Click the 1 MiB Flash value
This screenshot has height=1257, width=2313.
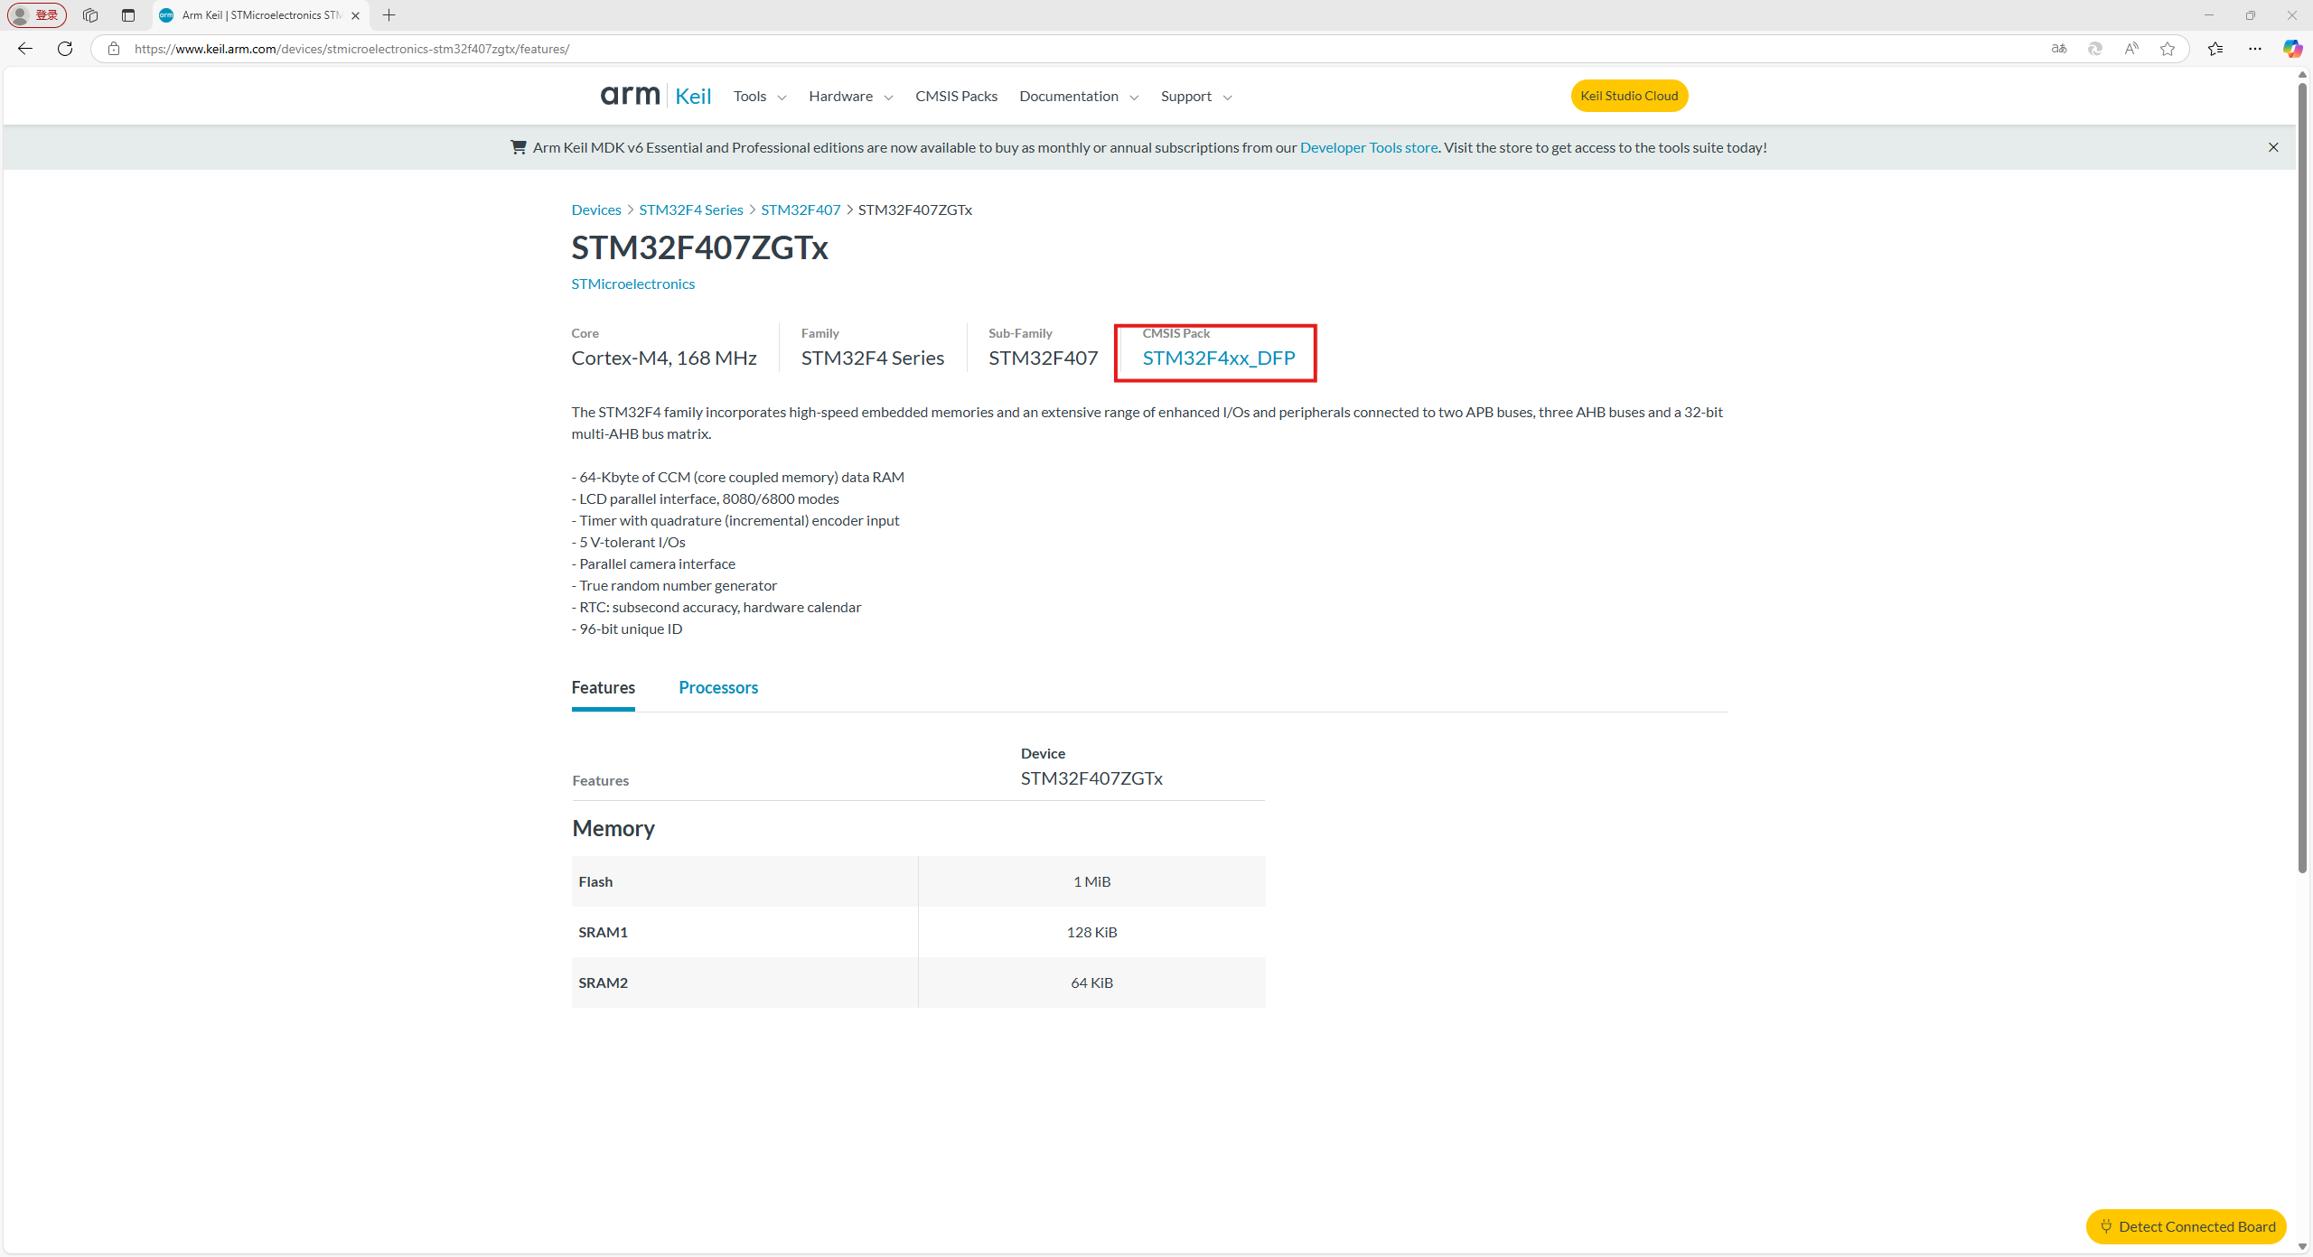(x=1091, y=881)
